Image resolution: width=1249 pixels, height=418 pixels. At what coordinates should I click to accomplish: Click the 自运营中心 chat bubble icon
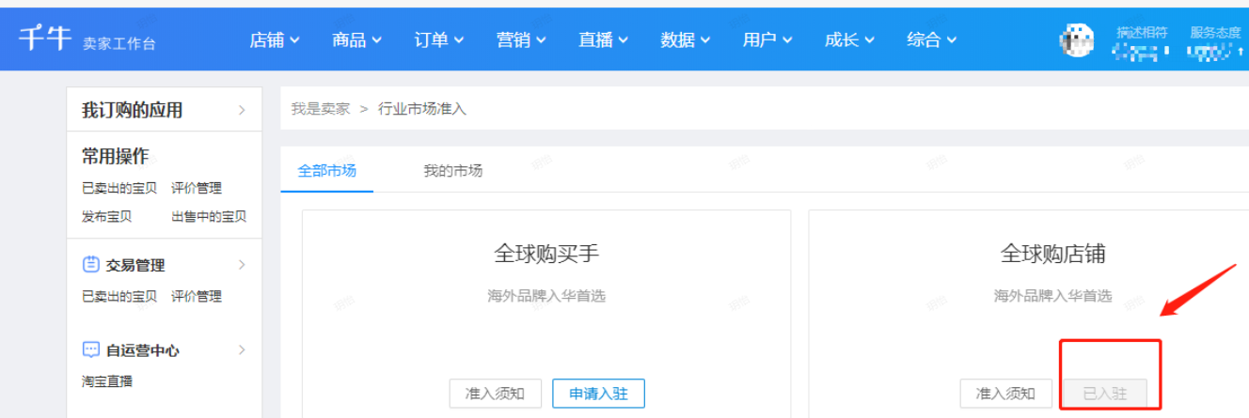click(90, 350)
